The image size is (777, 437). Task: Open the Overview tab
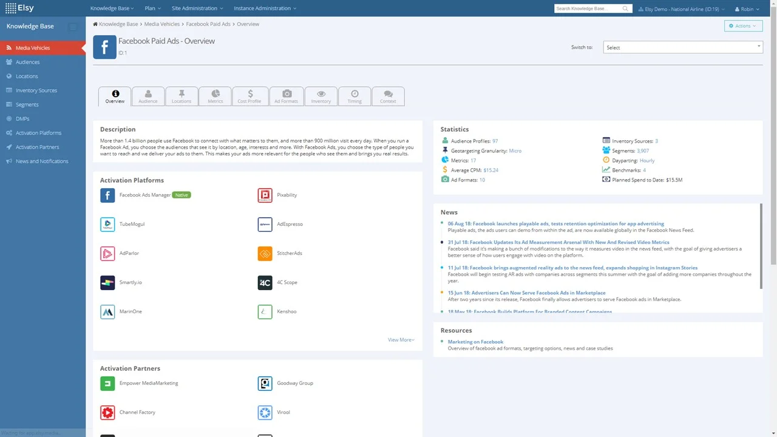[115, 97]
